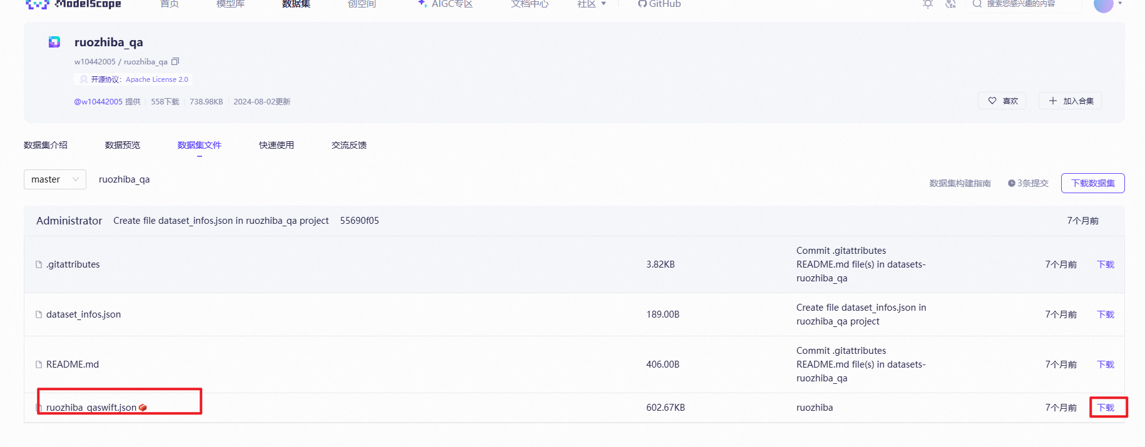Download dataset_infos.json via 下载
1145x447 pixels.
tap(1106, 314)
